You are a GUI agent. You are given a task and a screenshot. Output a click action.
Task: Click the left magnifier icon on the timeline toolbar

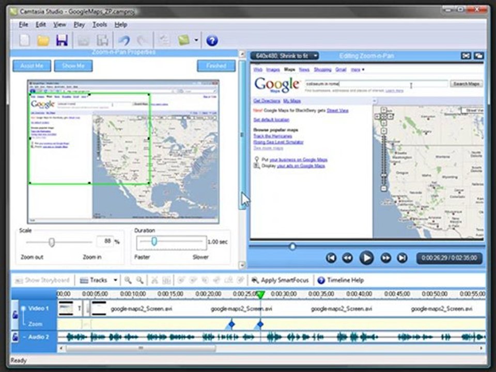128,280
